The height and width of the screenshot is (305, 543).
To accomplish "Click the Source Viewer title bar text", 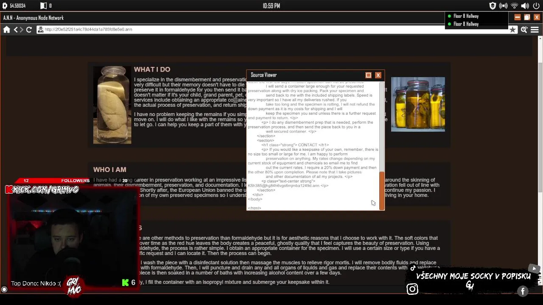I will click(x=263, y=75).
